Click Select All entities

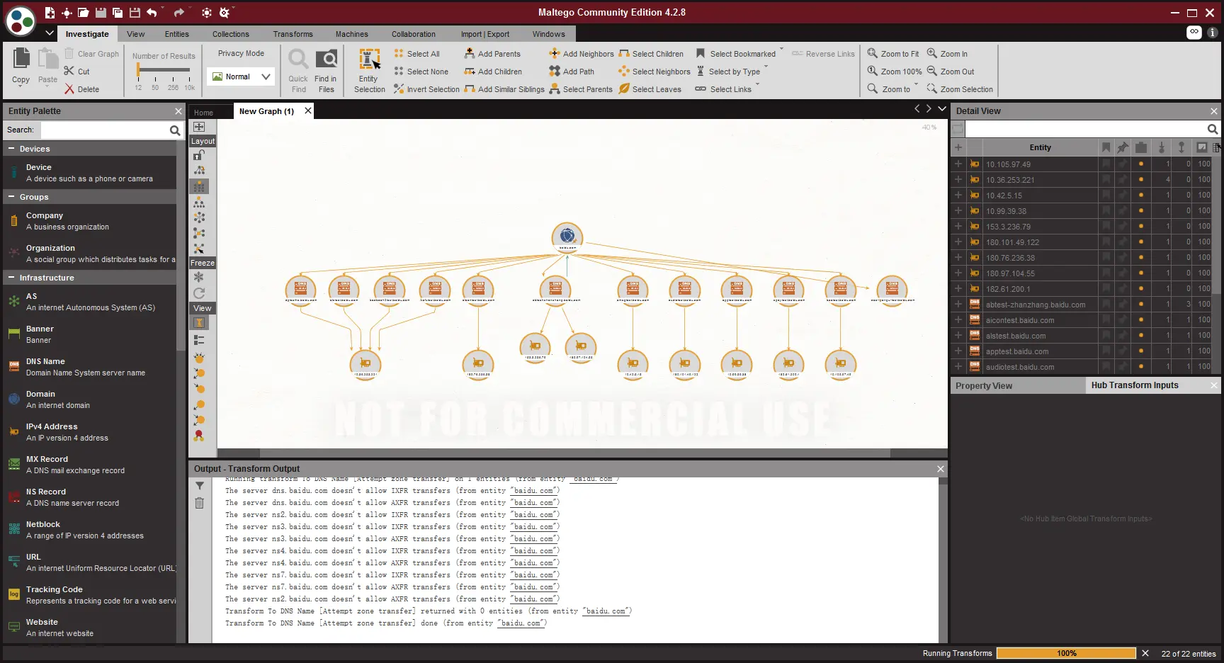(416, 54)
